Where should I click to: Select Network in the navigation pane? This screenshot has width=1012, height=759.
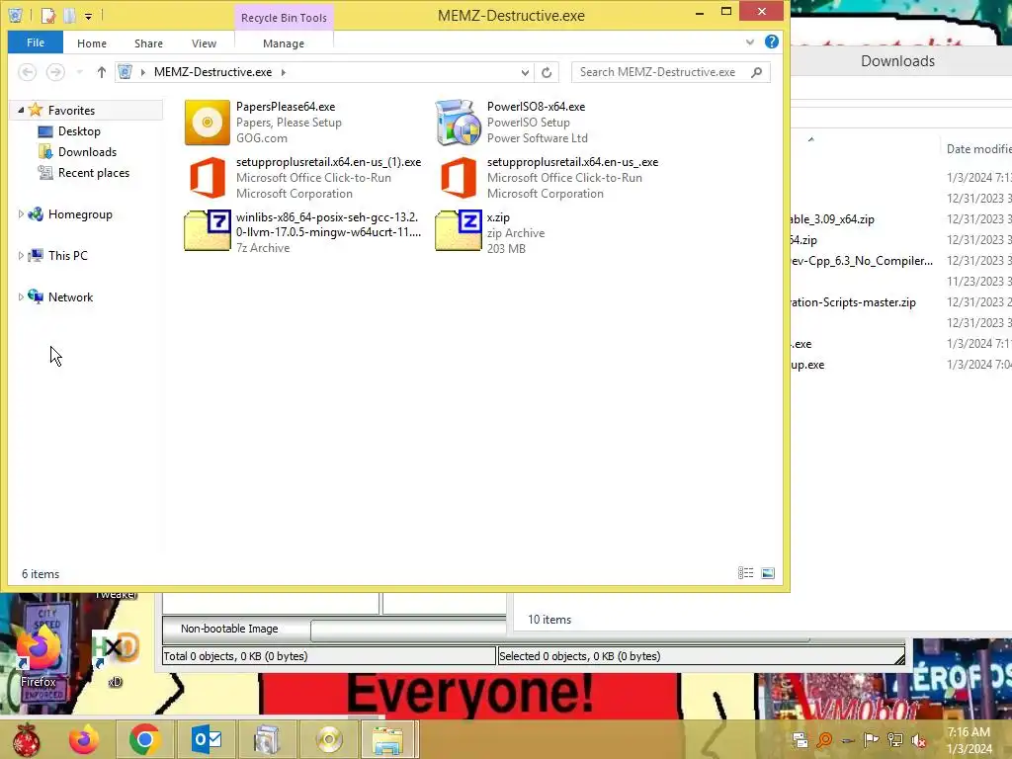point(70,296)
